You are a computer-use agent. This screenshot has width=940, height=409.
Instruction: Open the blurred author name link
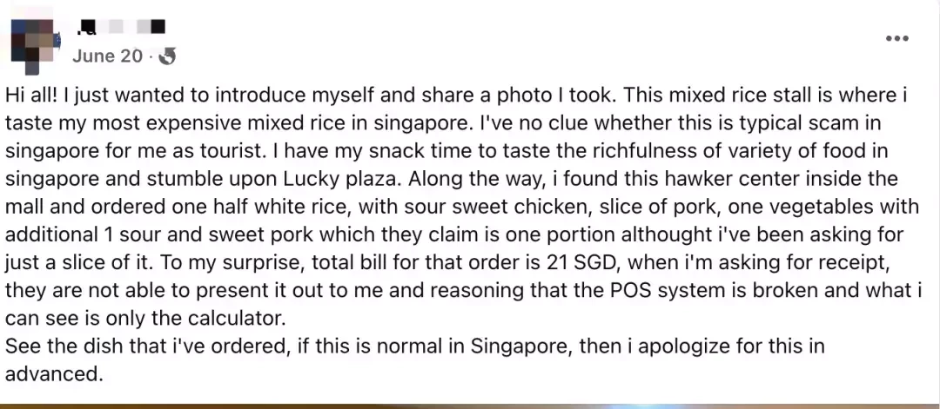tap(123, 27)
